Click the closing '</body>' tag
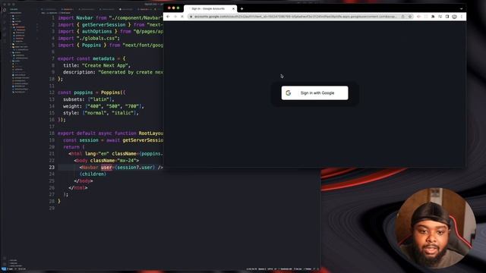This screenshot has height=273, width=486. click(x=84, y=180)
